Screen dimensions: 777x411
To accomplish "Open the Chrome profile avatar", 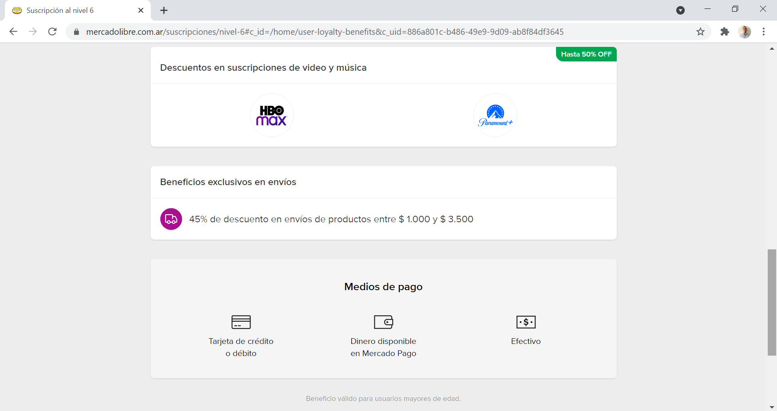I will point(744,32).
